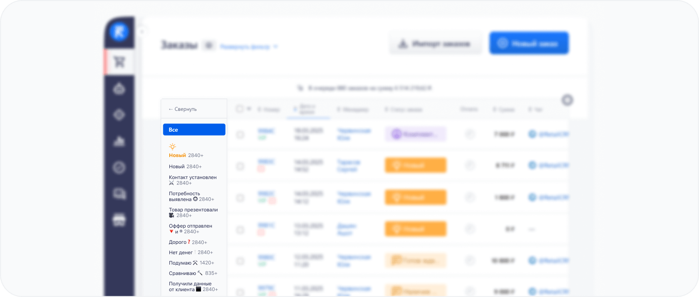This screenshot has width=699, height=297.
Task: Sort by the Менеджер column header
Action: (x=353, y=110)
